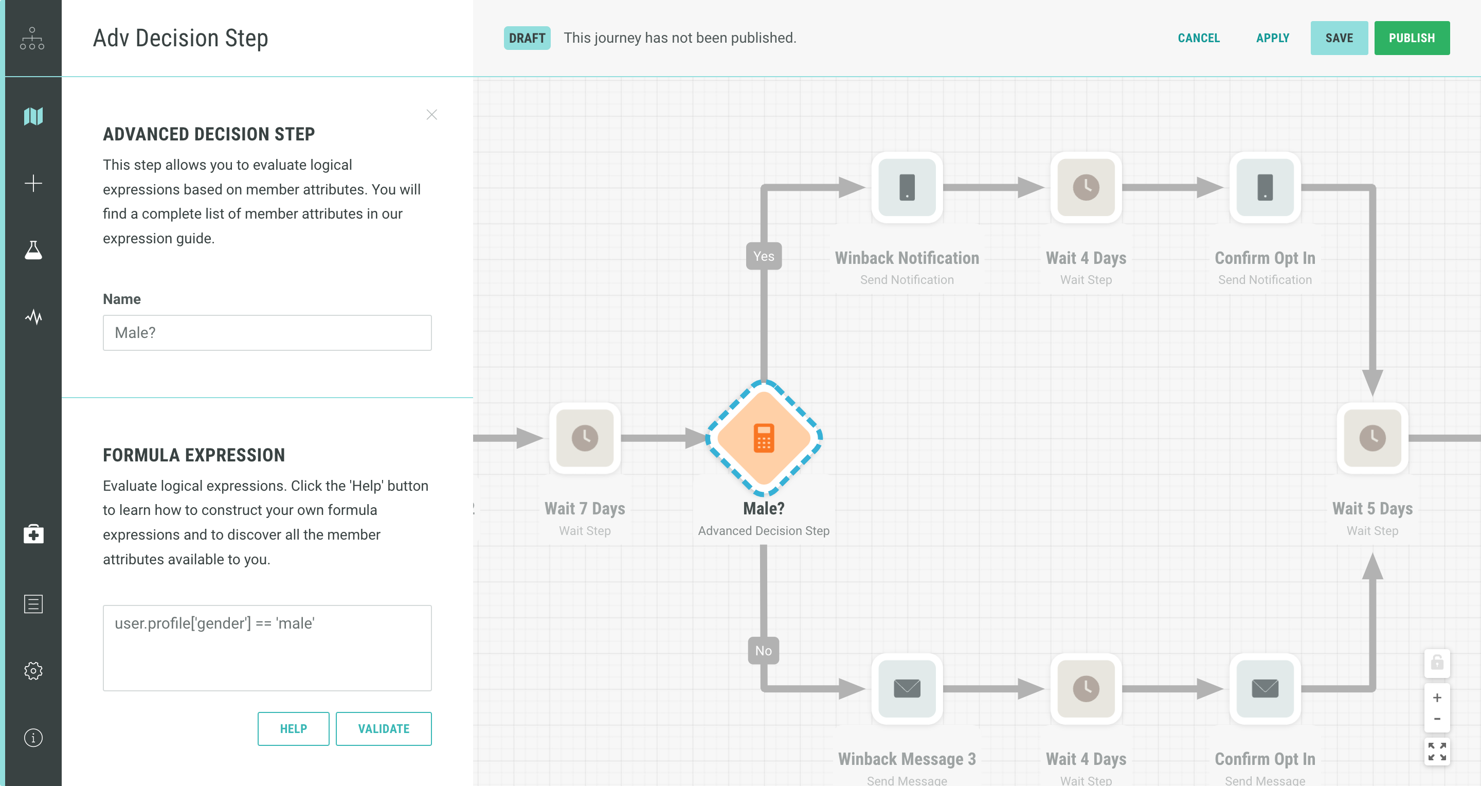The image size is (1481, 786).
Task: Toggle the canvas lock icon
Action: pos(1437,663)
